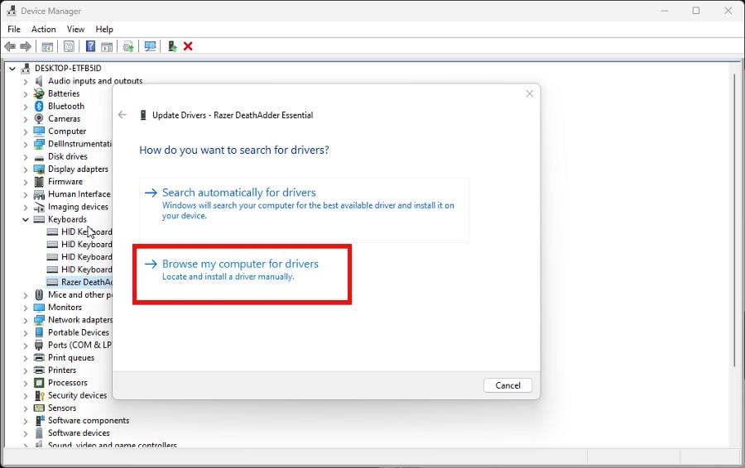The height and width of the screenshot is (468, 745).
Task: Select the Computer tree item
Action: click(x=67, y=131)
